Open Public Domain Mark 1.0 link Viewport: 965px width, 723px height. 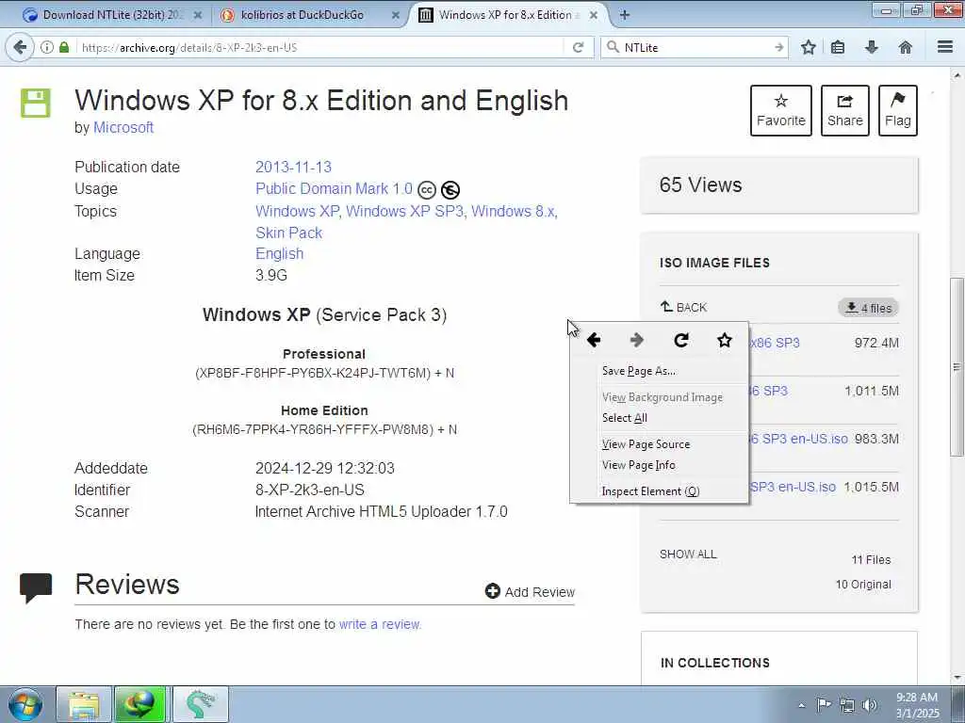point(335,188)
